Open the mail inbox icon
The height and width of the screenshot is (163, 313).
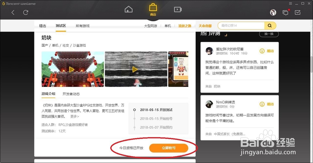pyautogui.click(x=297, y=12)
